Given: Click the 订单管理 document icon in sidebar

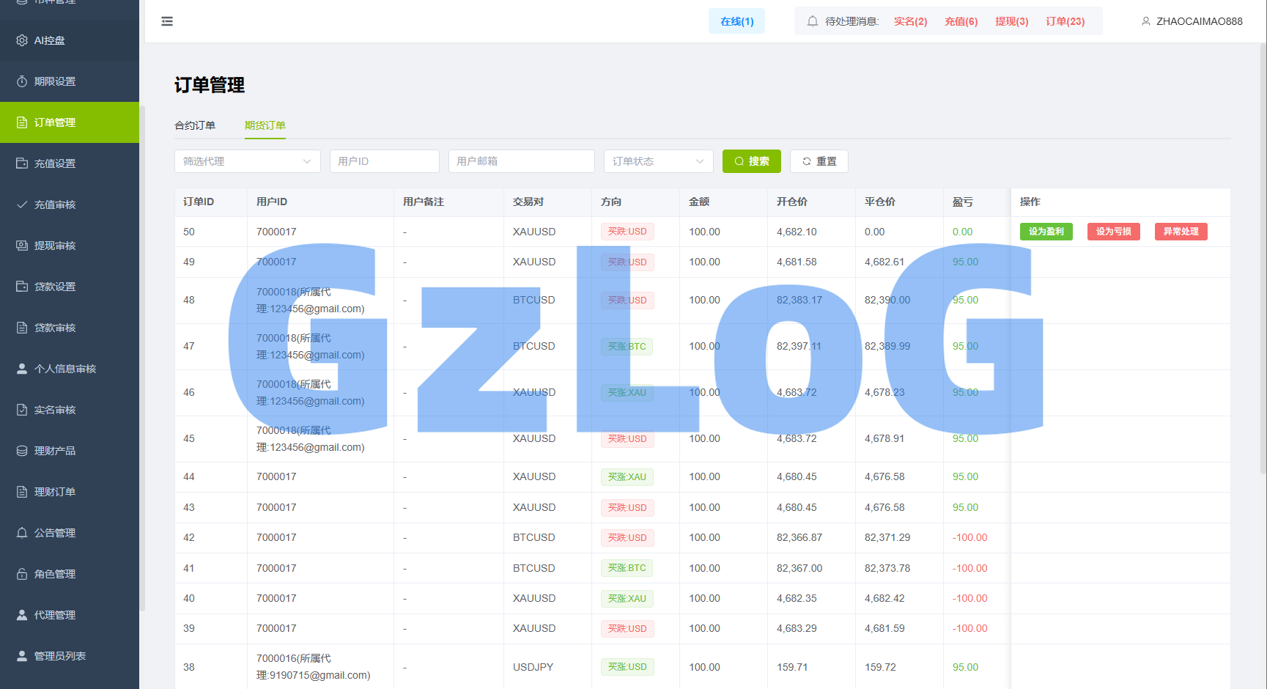Looking at the screenshot, I should 22,122.
